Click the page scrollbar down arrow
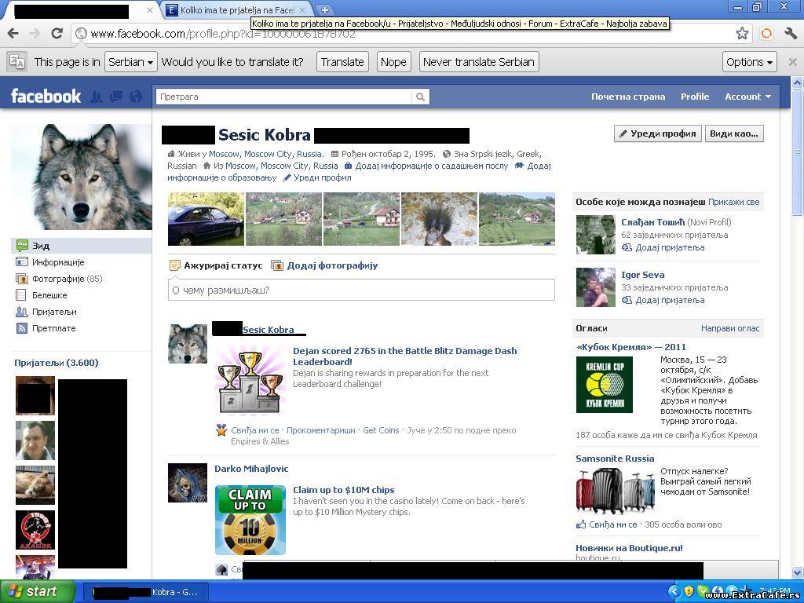 pyautogui.click(x=798, y=572)
